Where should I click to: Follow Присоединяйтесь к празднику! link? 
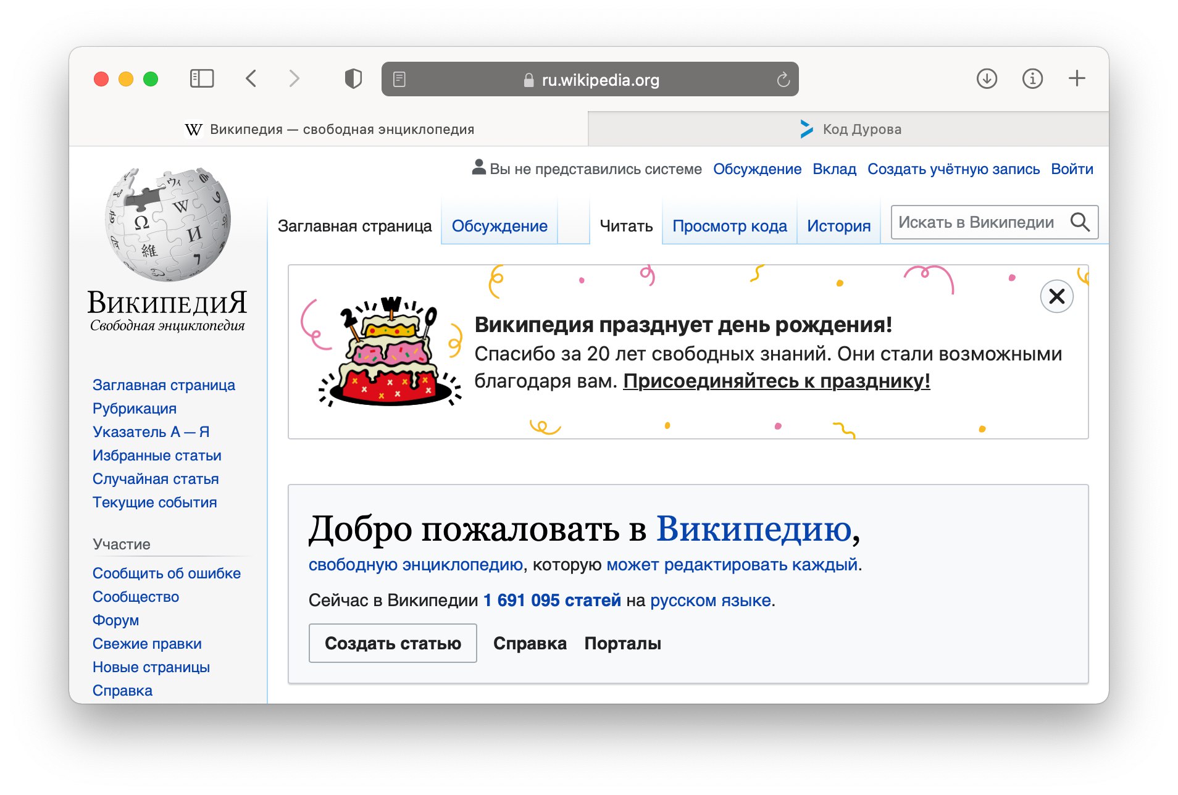pyautogui.click(x=776, y=381)
